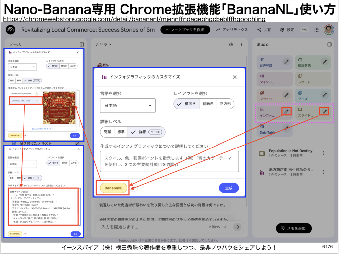The height and width of the screenshot is (254, 339).
Task: Choose the 簡潔 detail level
Action: pyautogui.click(x=107, y=132)
